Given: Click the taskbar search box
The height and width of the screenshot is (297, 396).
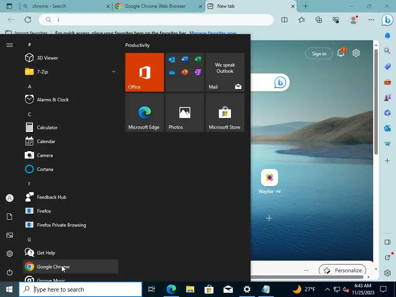Looking at the screenshot, I should tap(80, 289).
